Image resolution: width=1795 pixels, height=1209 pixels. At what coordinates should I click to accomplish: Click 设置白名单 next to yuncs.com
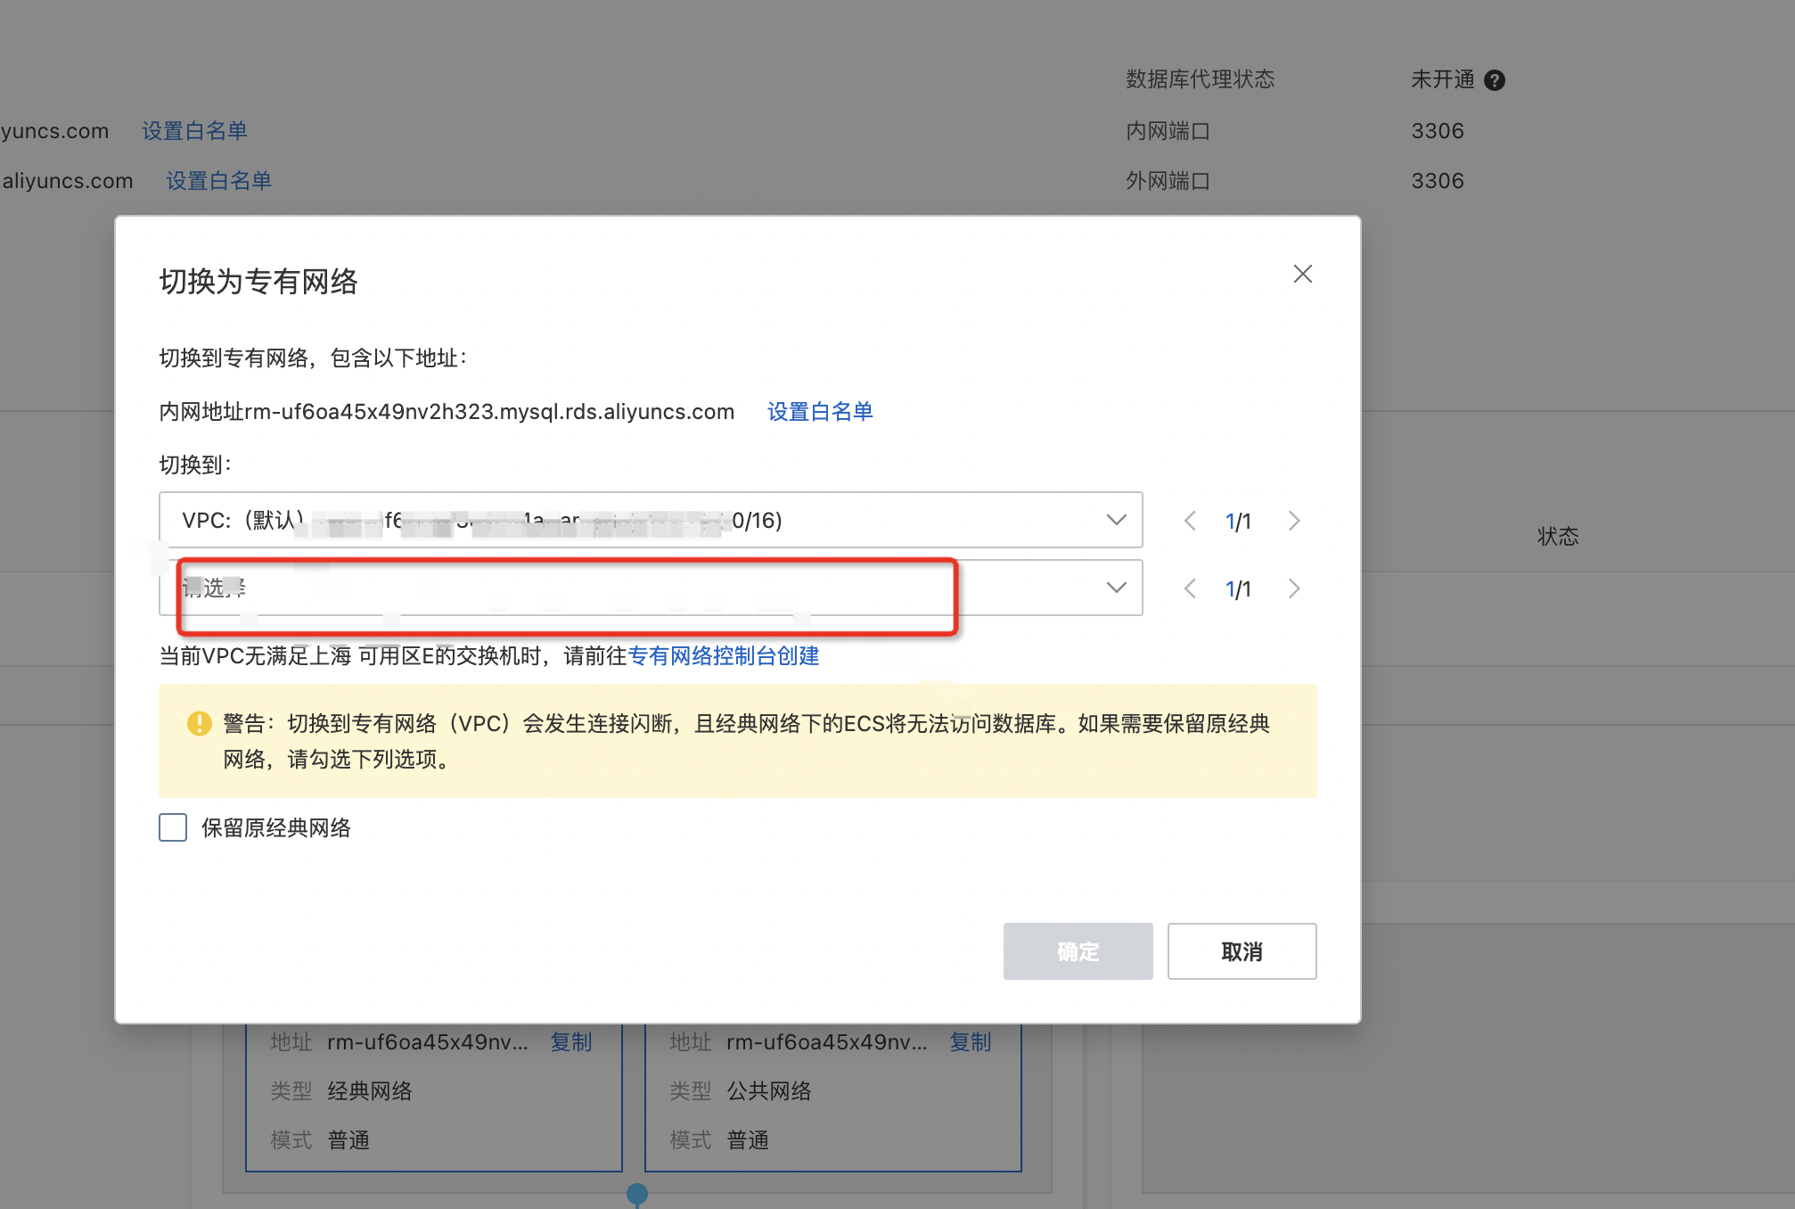(x=194, y=131)
